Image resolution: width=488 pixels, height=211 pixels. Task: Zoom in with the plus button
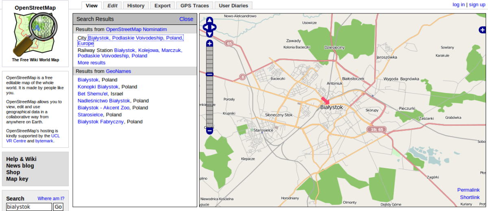[x=209, y=43]
